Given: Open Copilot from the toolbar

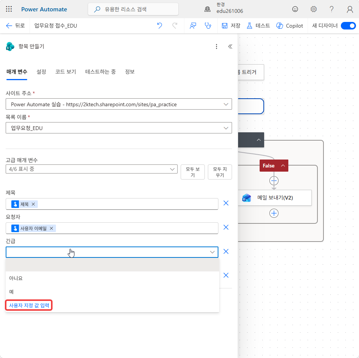Looking at the screenshot, I should tap(289, 26).
